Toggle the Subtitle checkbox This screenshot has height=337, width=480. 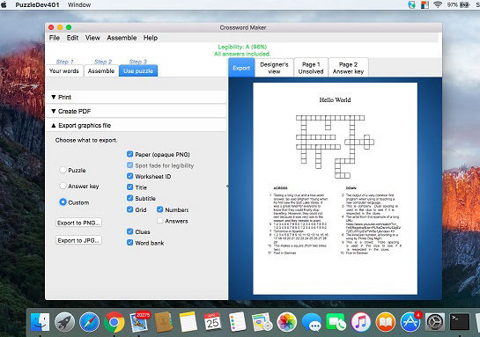click(129, 198)
